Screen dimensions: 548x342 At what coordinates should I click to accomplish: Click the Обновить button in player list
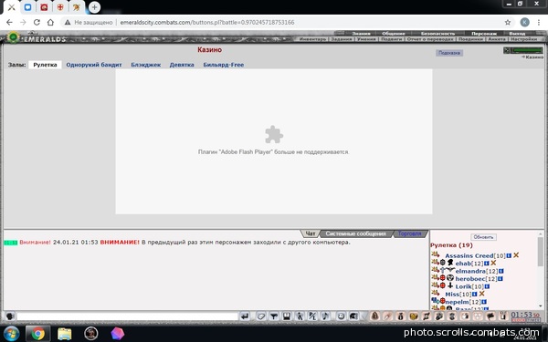point(483,237)
